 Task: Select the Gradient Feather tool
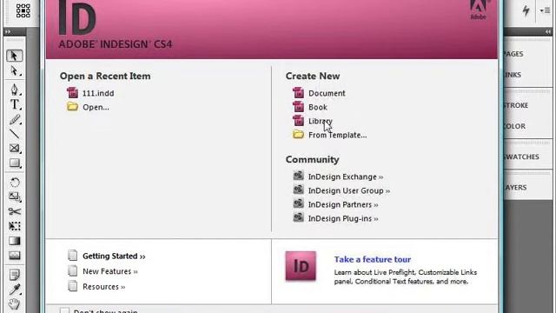click(x=14, y=256)
